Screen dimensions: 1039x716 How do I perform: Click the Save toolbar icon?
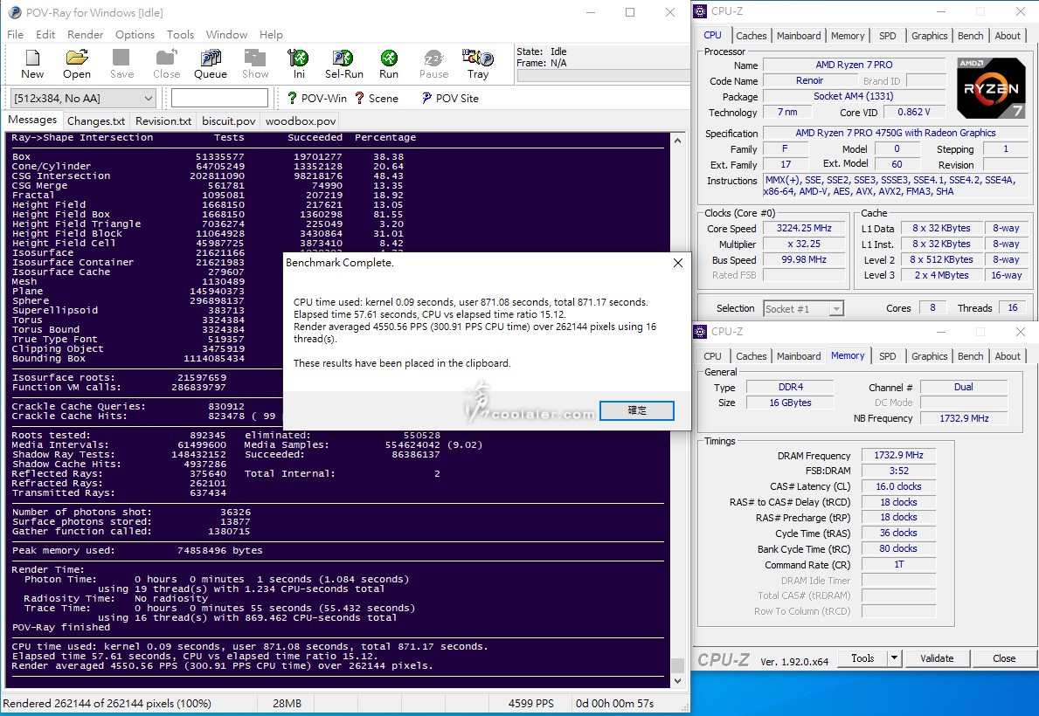(x=122, y=65)
